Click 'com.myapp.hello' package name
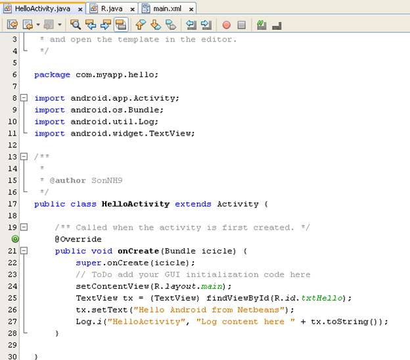Screen dimensions: 410x360 pyautogui.click(x=115, y=74)
